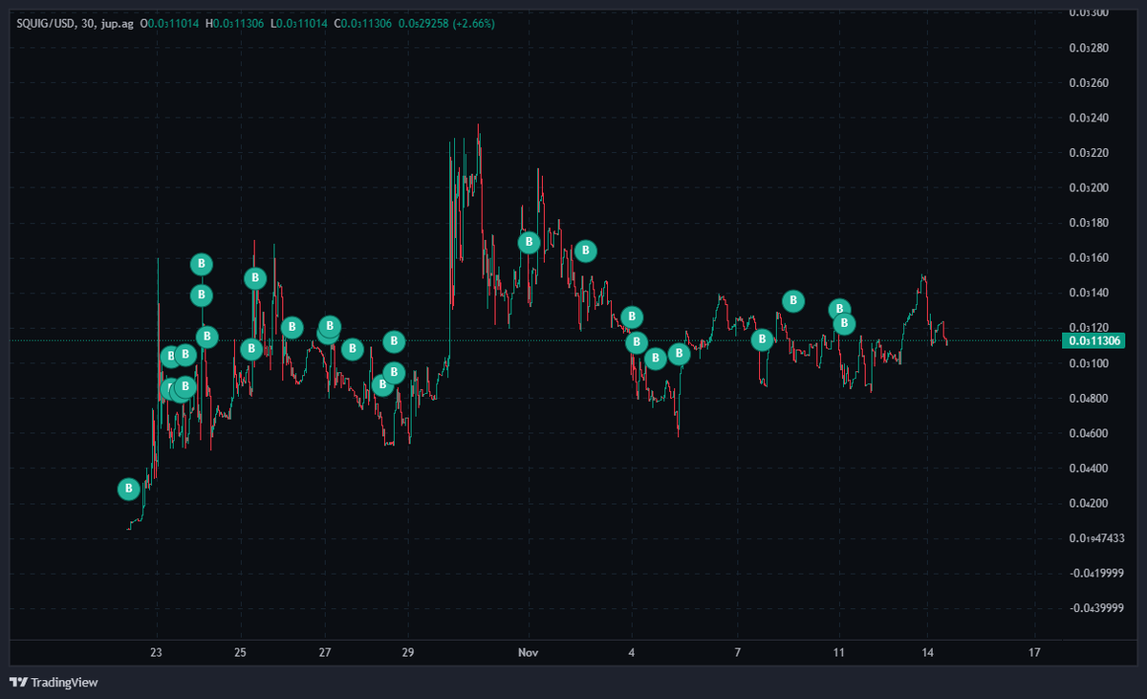The width and height of the screenshot is (1147, 699).
Task: Click the 29 date label on time axis
Action: pos(408,653)
